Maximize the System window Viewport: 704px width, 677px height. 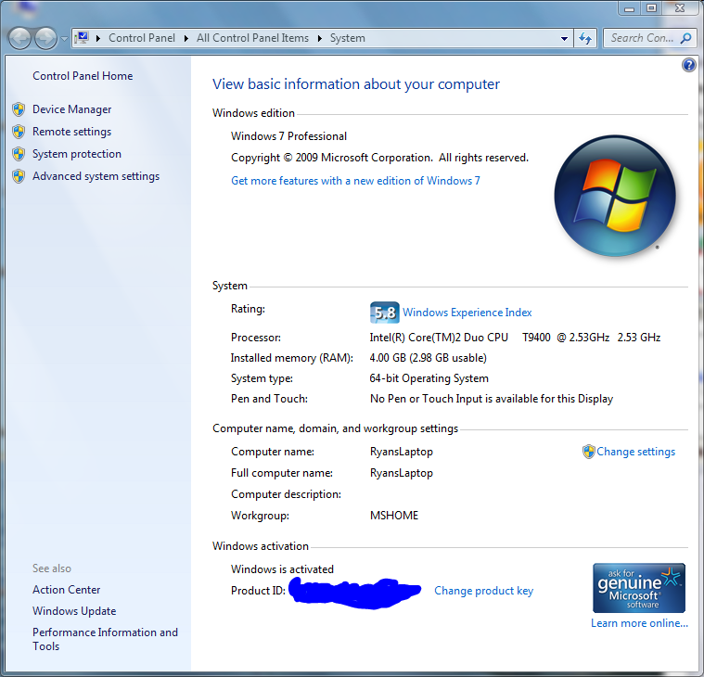point(651,8)
